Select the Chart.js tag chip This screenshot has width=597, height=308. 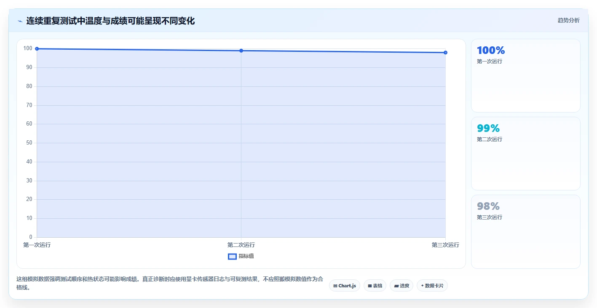[345, 286]
